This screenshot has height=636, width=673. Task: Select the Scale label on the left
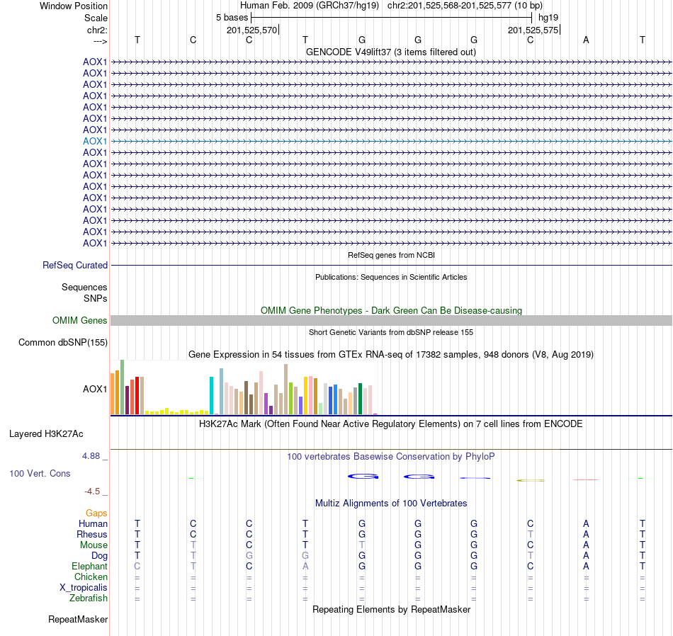tap(96, 18)
